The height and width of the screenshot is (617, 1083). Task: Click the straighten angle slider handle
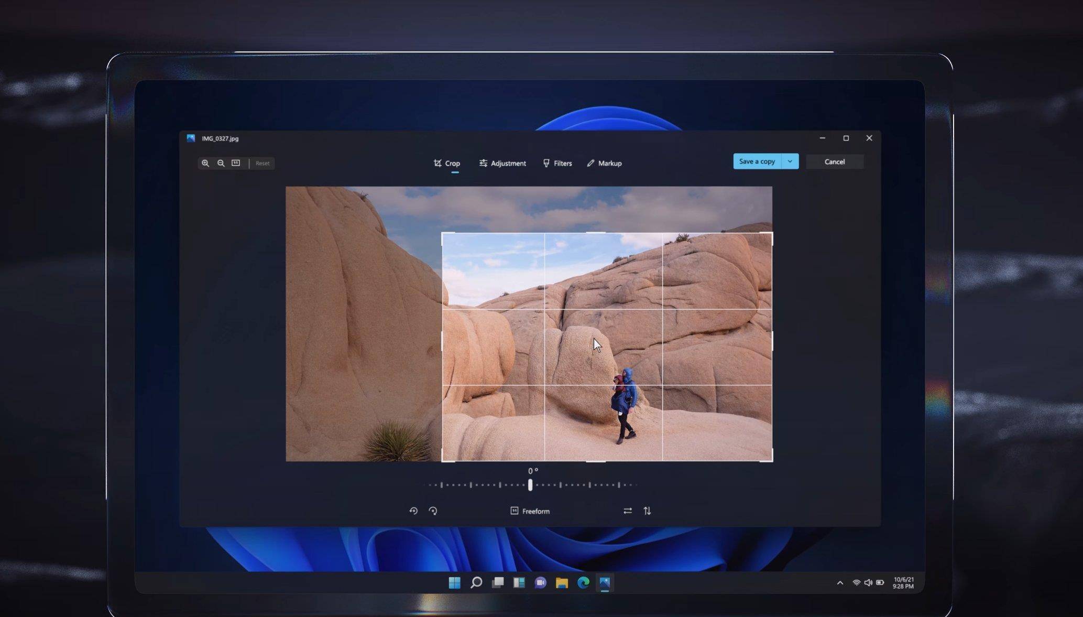(530, 485)
